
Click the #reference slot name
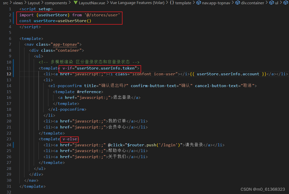tap(89, 92)
